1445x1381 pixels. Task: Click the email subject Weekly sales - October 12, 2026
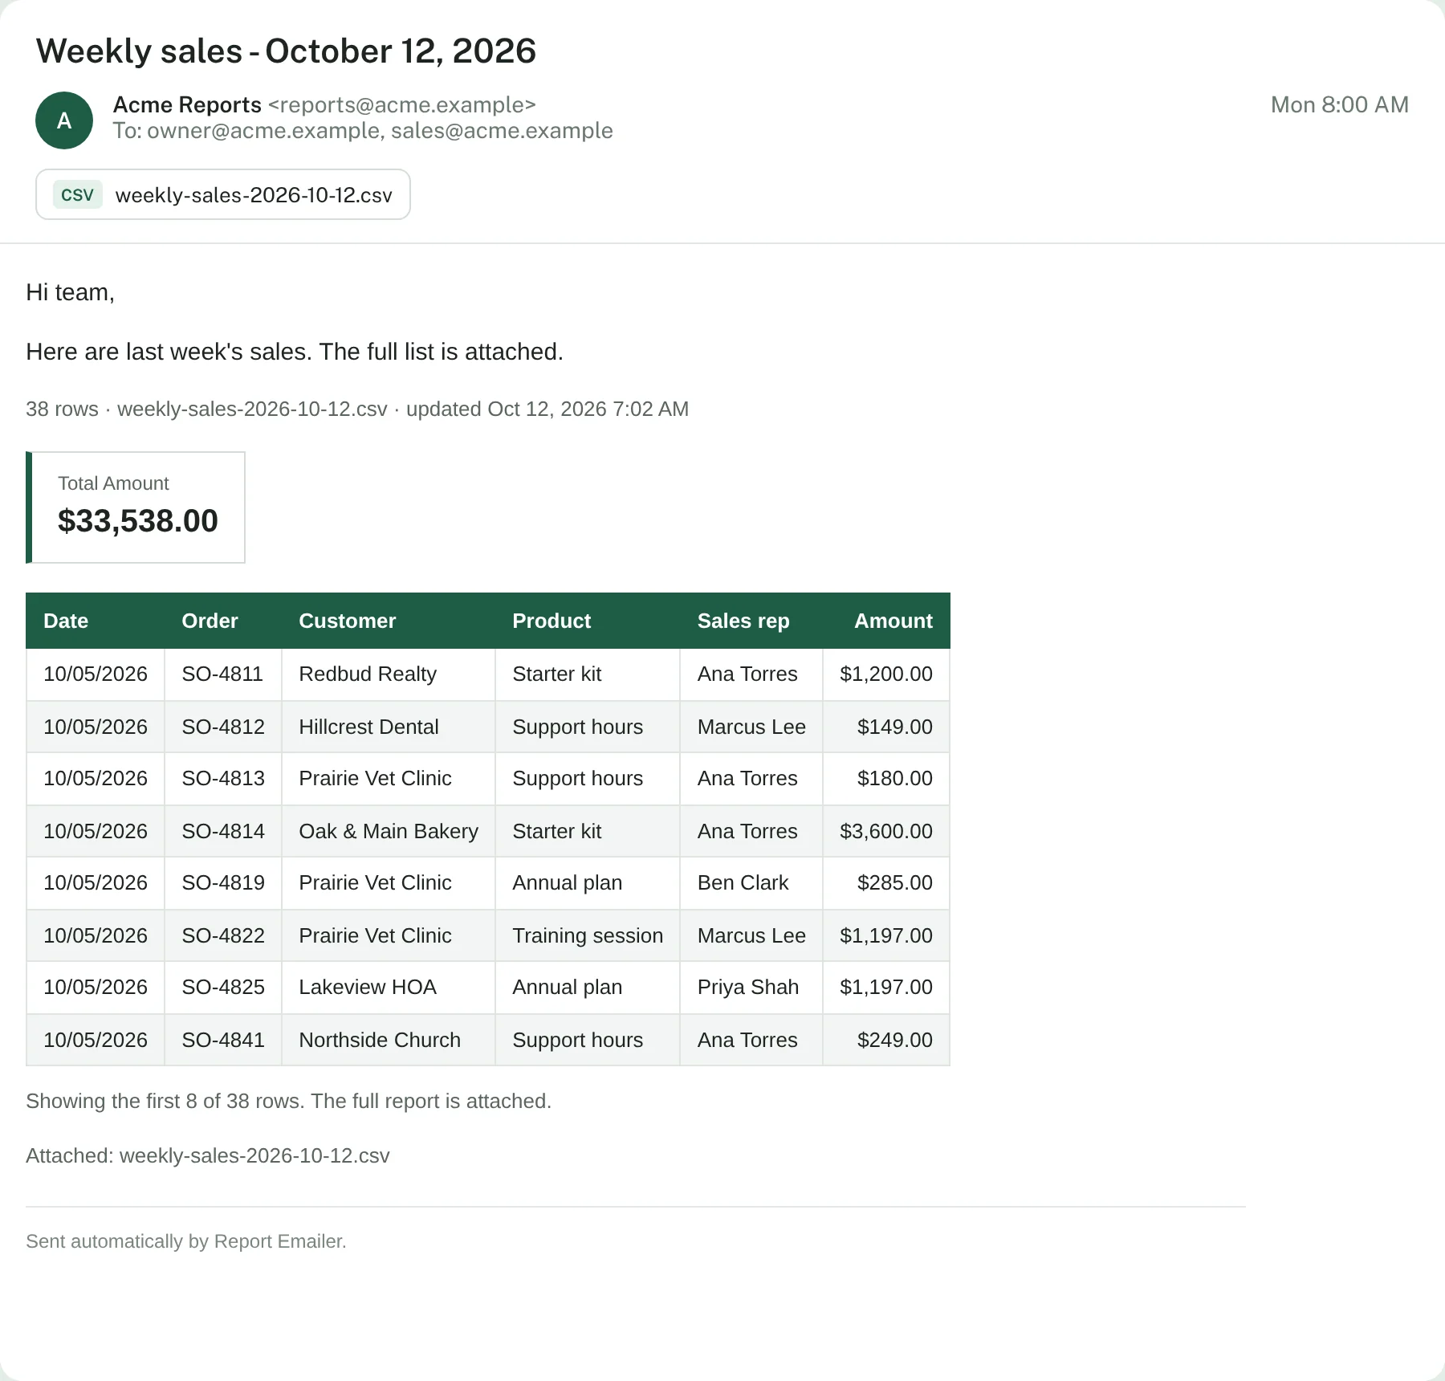pyautogui.click(x=286, y=51)
